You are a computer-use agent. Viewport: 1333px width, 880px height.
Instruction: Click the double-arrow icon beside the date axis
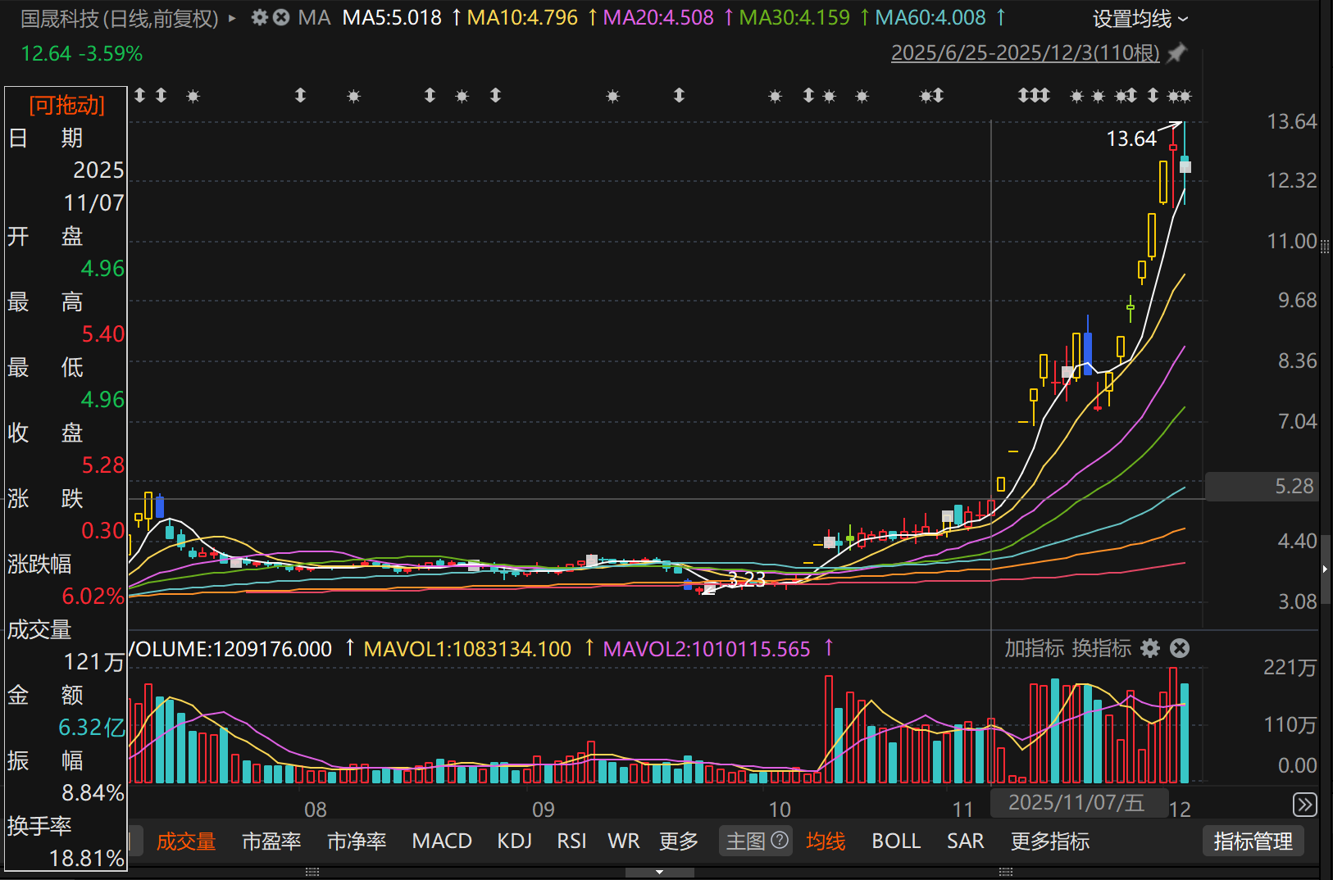coord(1304,805)
